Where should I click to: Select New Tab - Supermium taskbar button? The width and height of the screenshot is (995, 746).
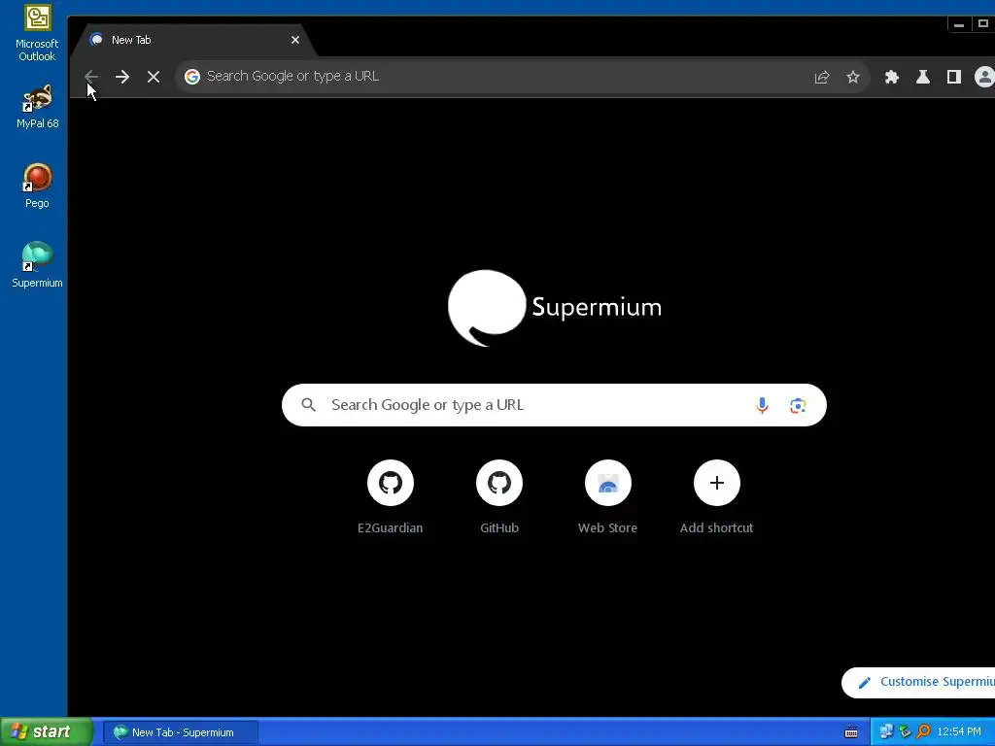[181, 732]
